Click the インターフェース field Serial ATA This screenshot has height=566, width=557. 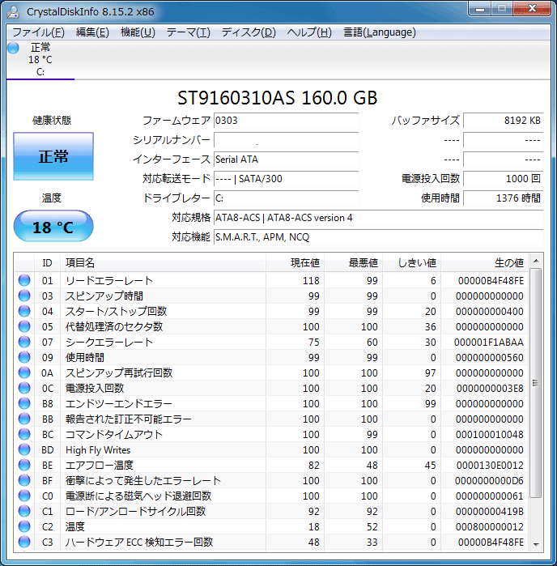[x=287, y=160]
